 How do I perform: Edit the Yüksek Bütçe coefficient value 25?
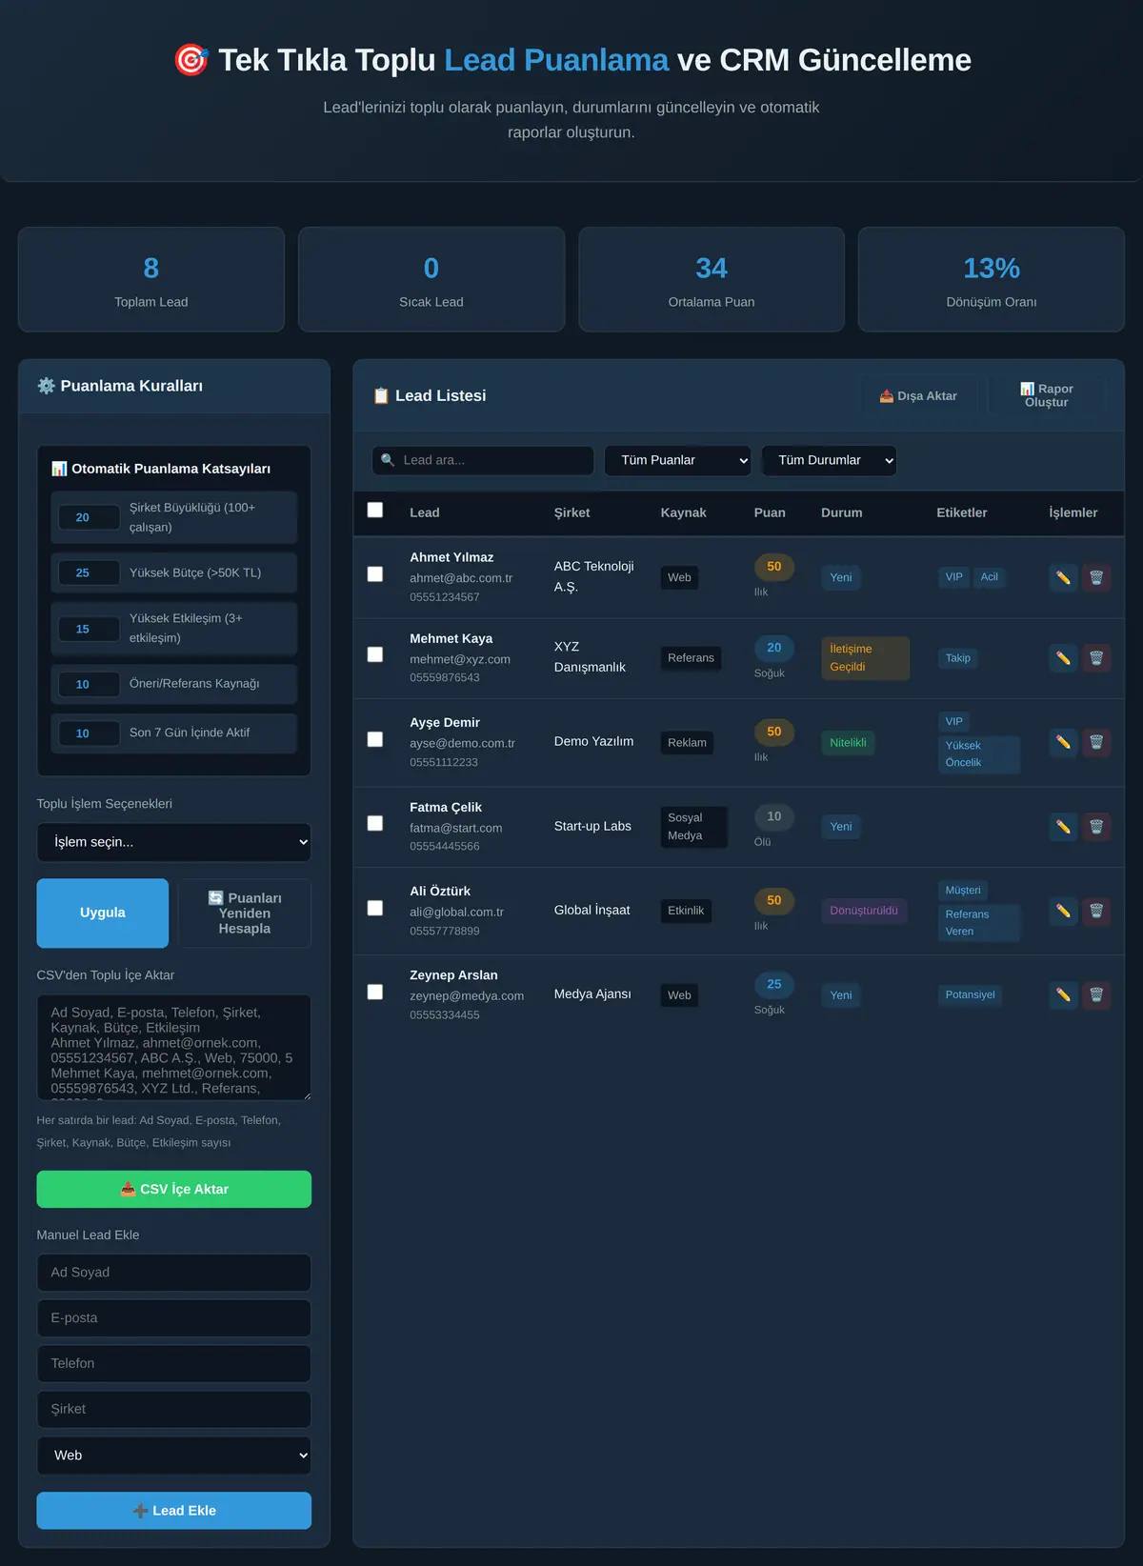coord(89,572)
